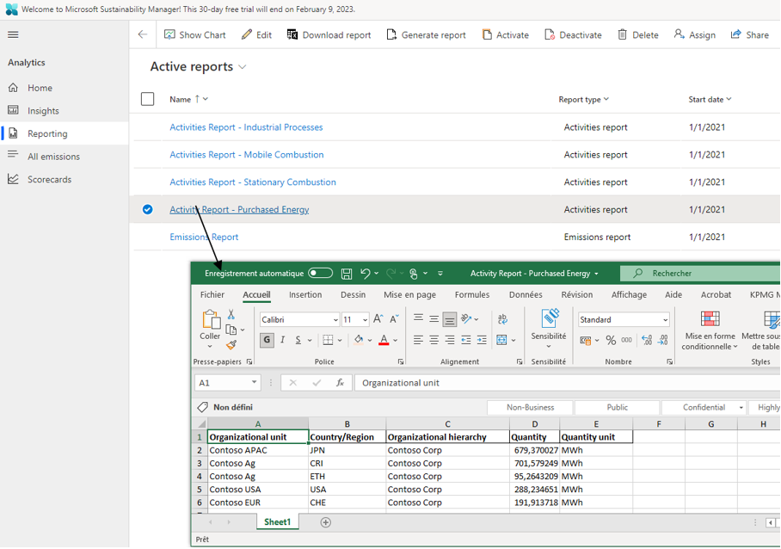Save the Excel workbook with the disk icon
This screenshot has width=781, height=549.
(347, 274)
